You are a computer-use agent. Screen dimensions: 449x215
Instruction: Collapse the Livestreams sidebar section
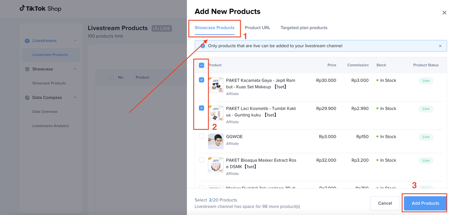(x=74, y=41)
